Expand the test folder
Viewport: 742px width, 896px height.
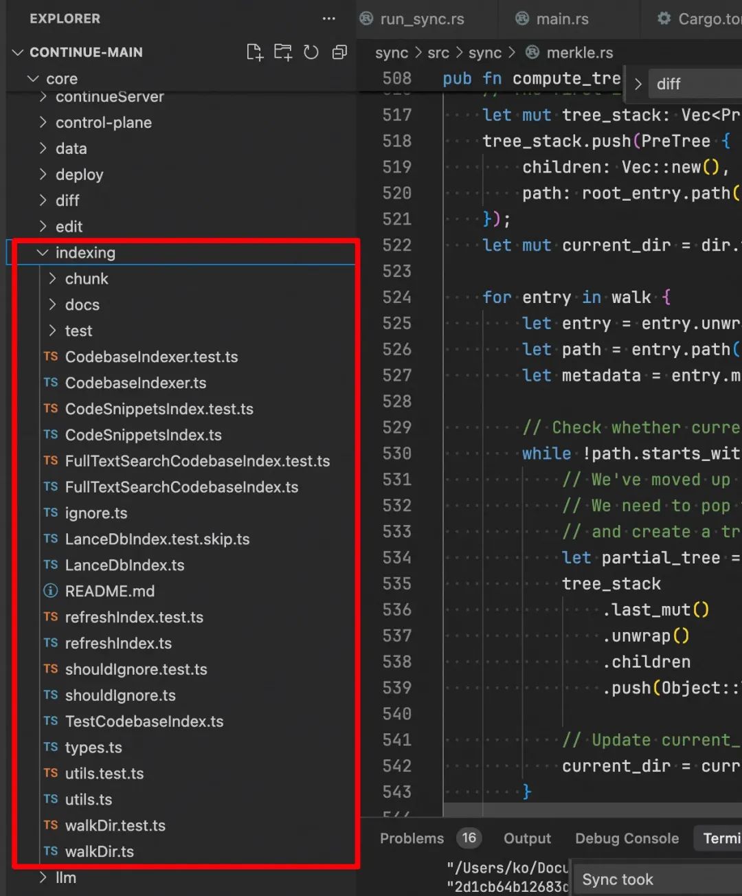tap(52, 331)
